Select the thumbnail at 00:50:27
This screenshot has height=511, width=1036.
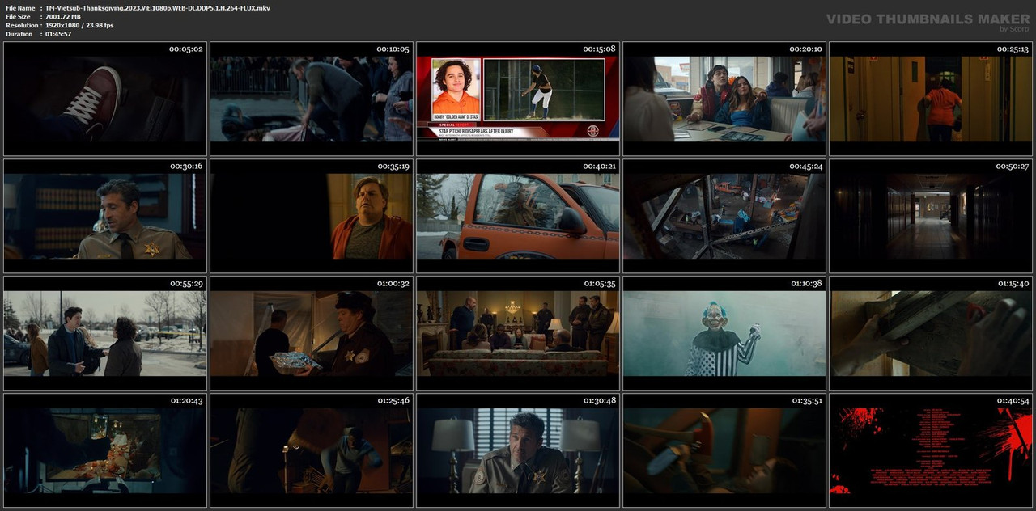[931, 216]
